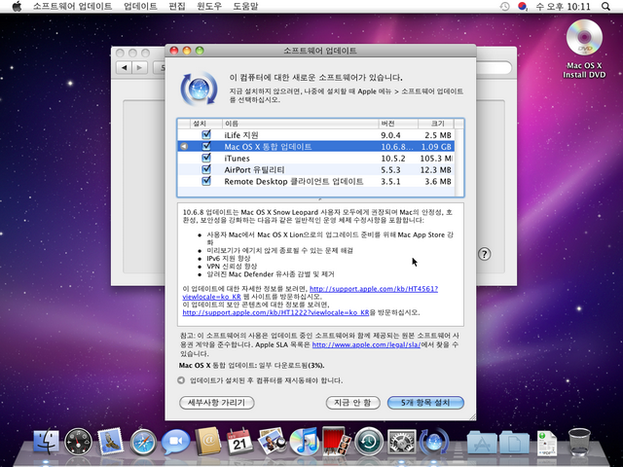
Task: Open Dashboard from the dock
Action: tap(78, 441)
